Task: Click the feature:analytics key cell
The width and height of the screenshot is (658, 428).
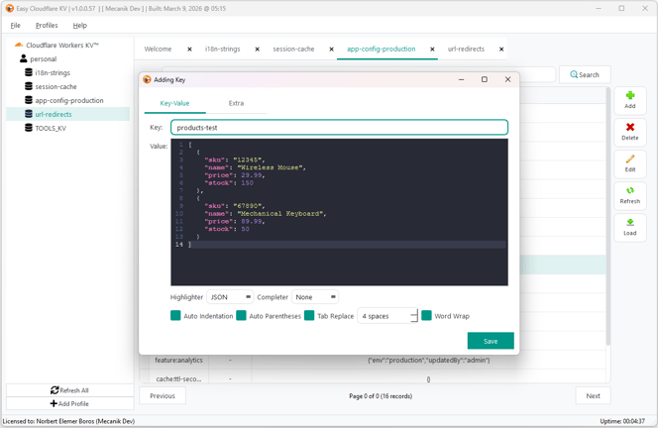Action: tap(178, 360)
